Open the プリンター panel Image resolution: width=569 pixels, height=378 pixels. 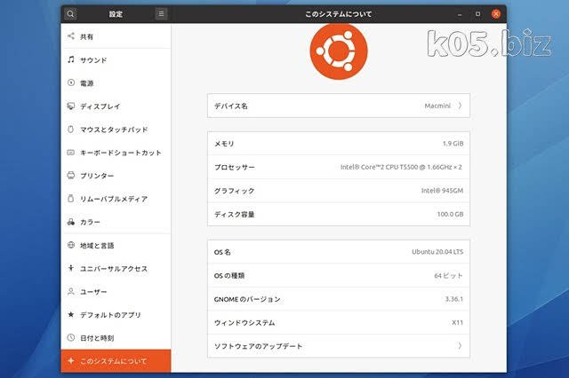(116, 176)
